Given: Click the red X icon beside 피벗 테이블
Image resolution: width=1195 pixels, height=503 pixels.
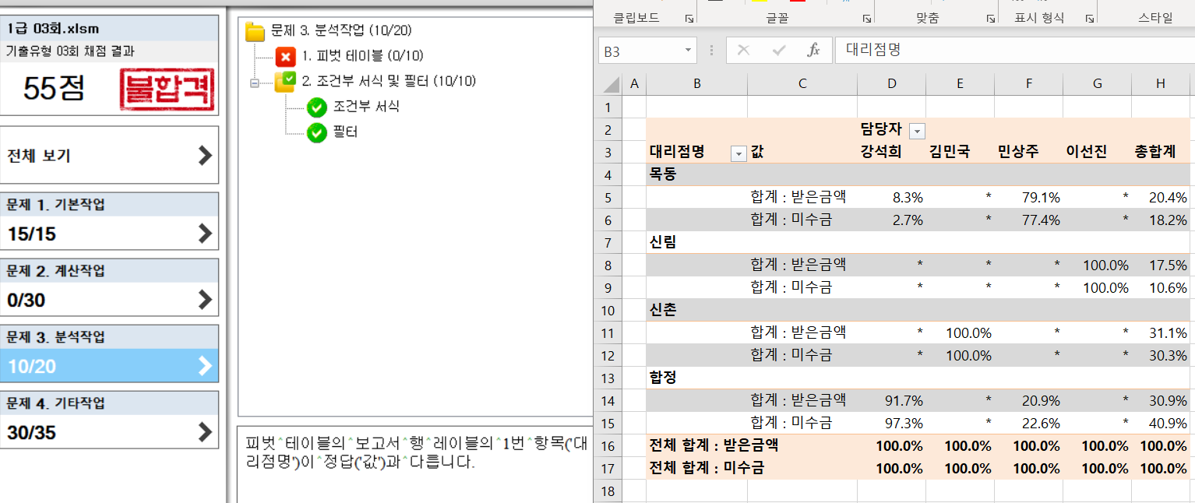Looking at the screenshot, I should click(x=285, y=56).
